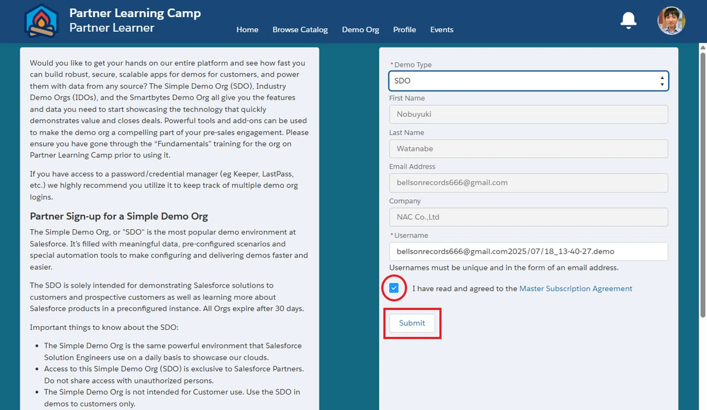The height and width of the screenshot is (410, 707).
Task: Open the Profile nav item
Action: point(405,29)
